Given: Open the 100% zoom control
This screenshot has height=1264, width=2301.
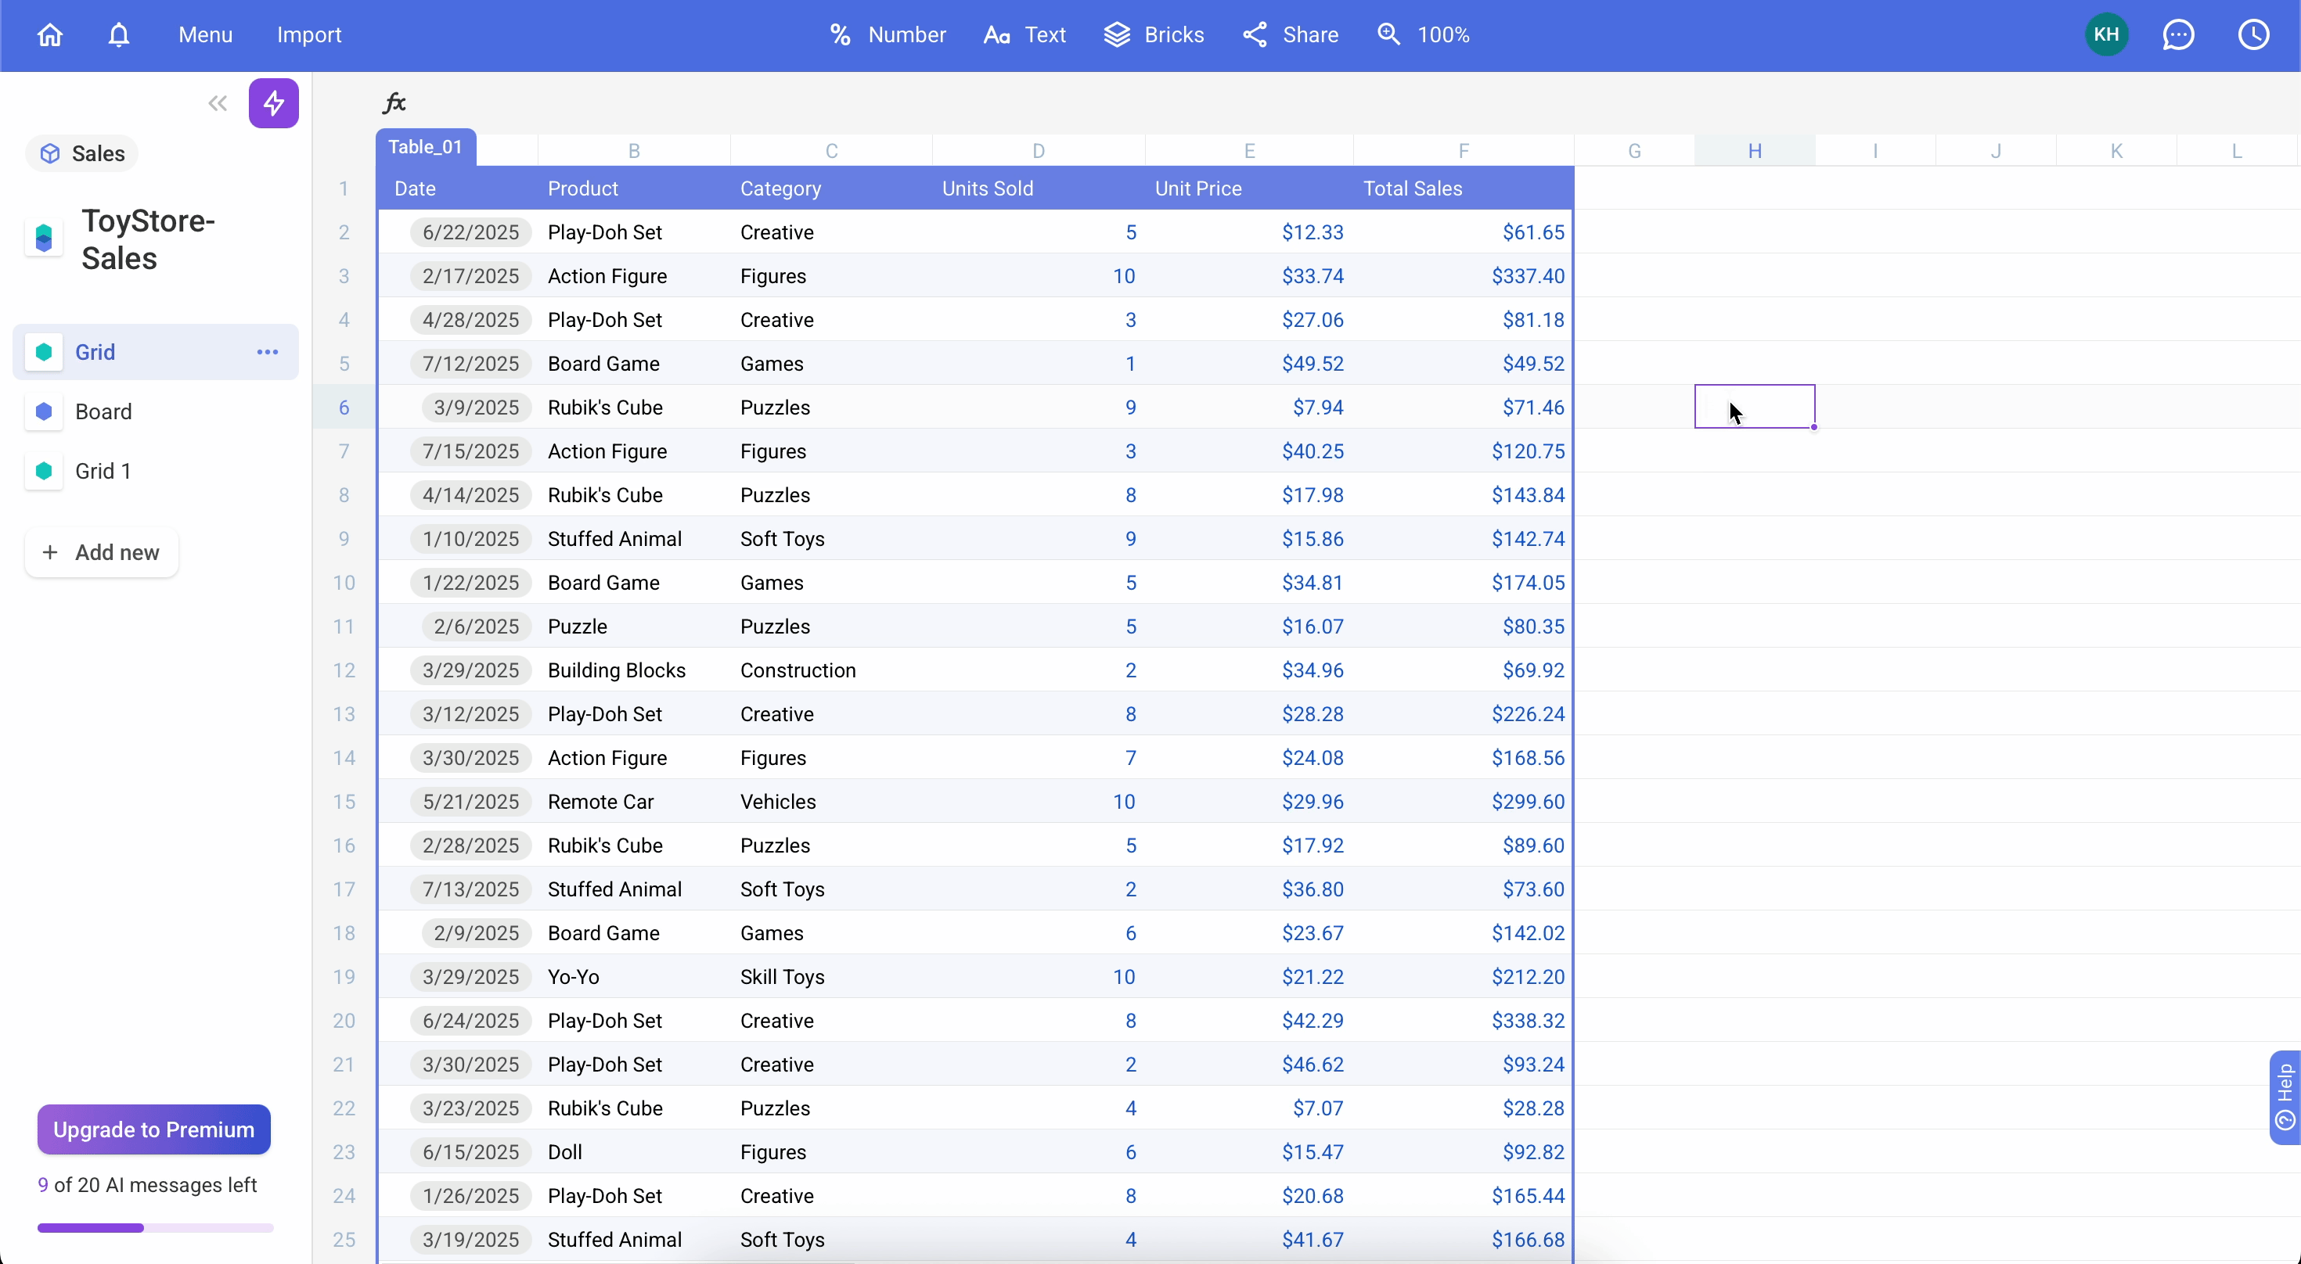Looking at the screenshot, I should [x=1424, y=35].
